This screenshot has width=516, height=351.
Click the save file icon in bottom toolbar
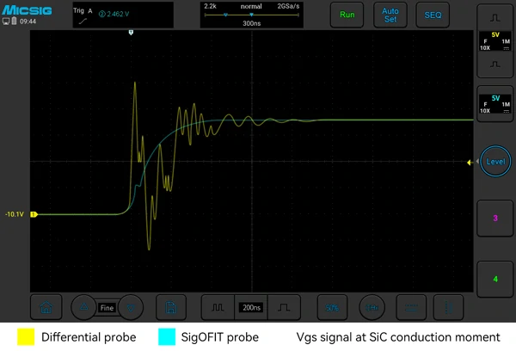pyautogui.click(x=171, y=306)
